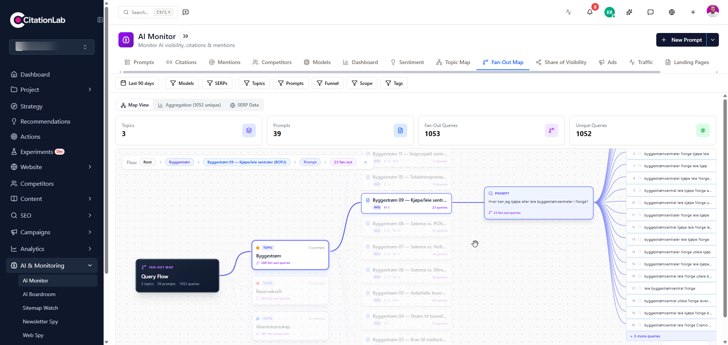Expand the Website sidebar section
Viewport: 728px width, 345px height.
click(x=52, y=167)
